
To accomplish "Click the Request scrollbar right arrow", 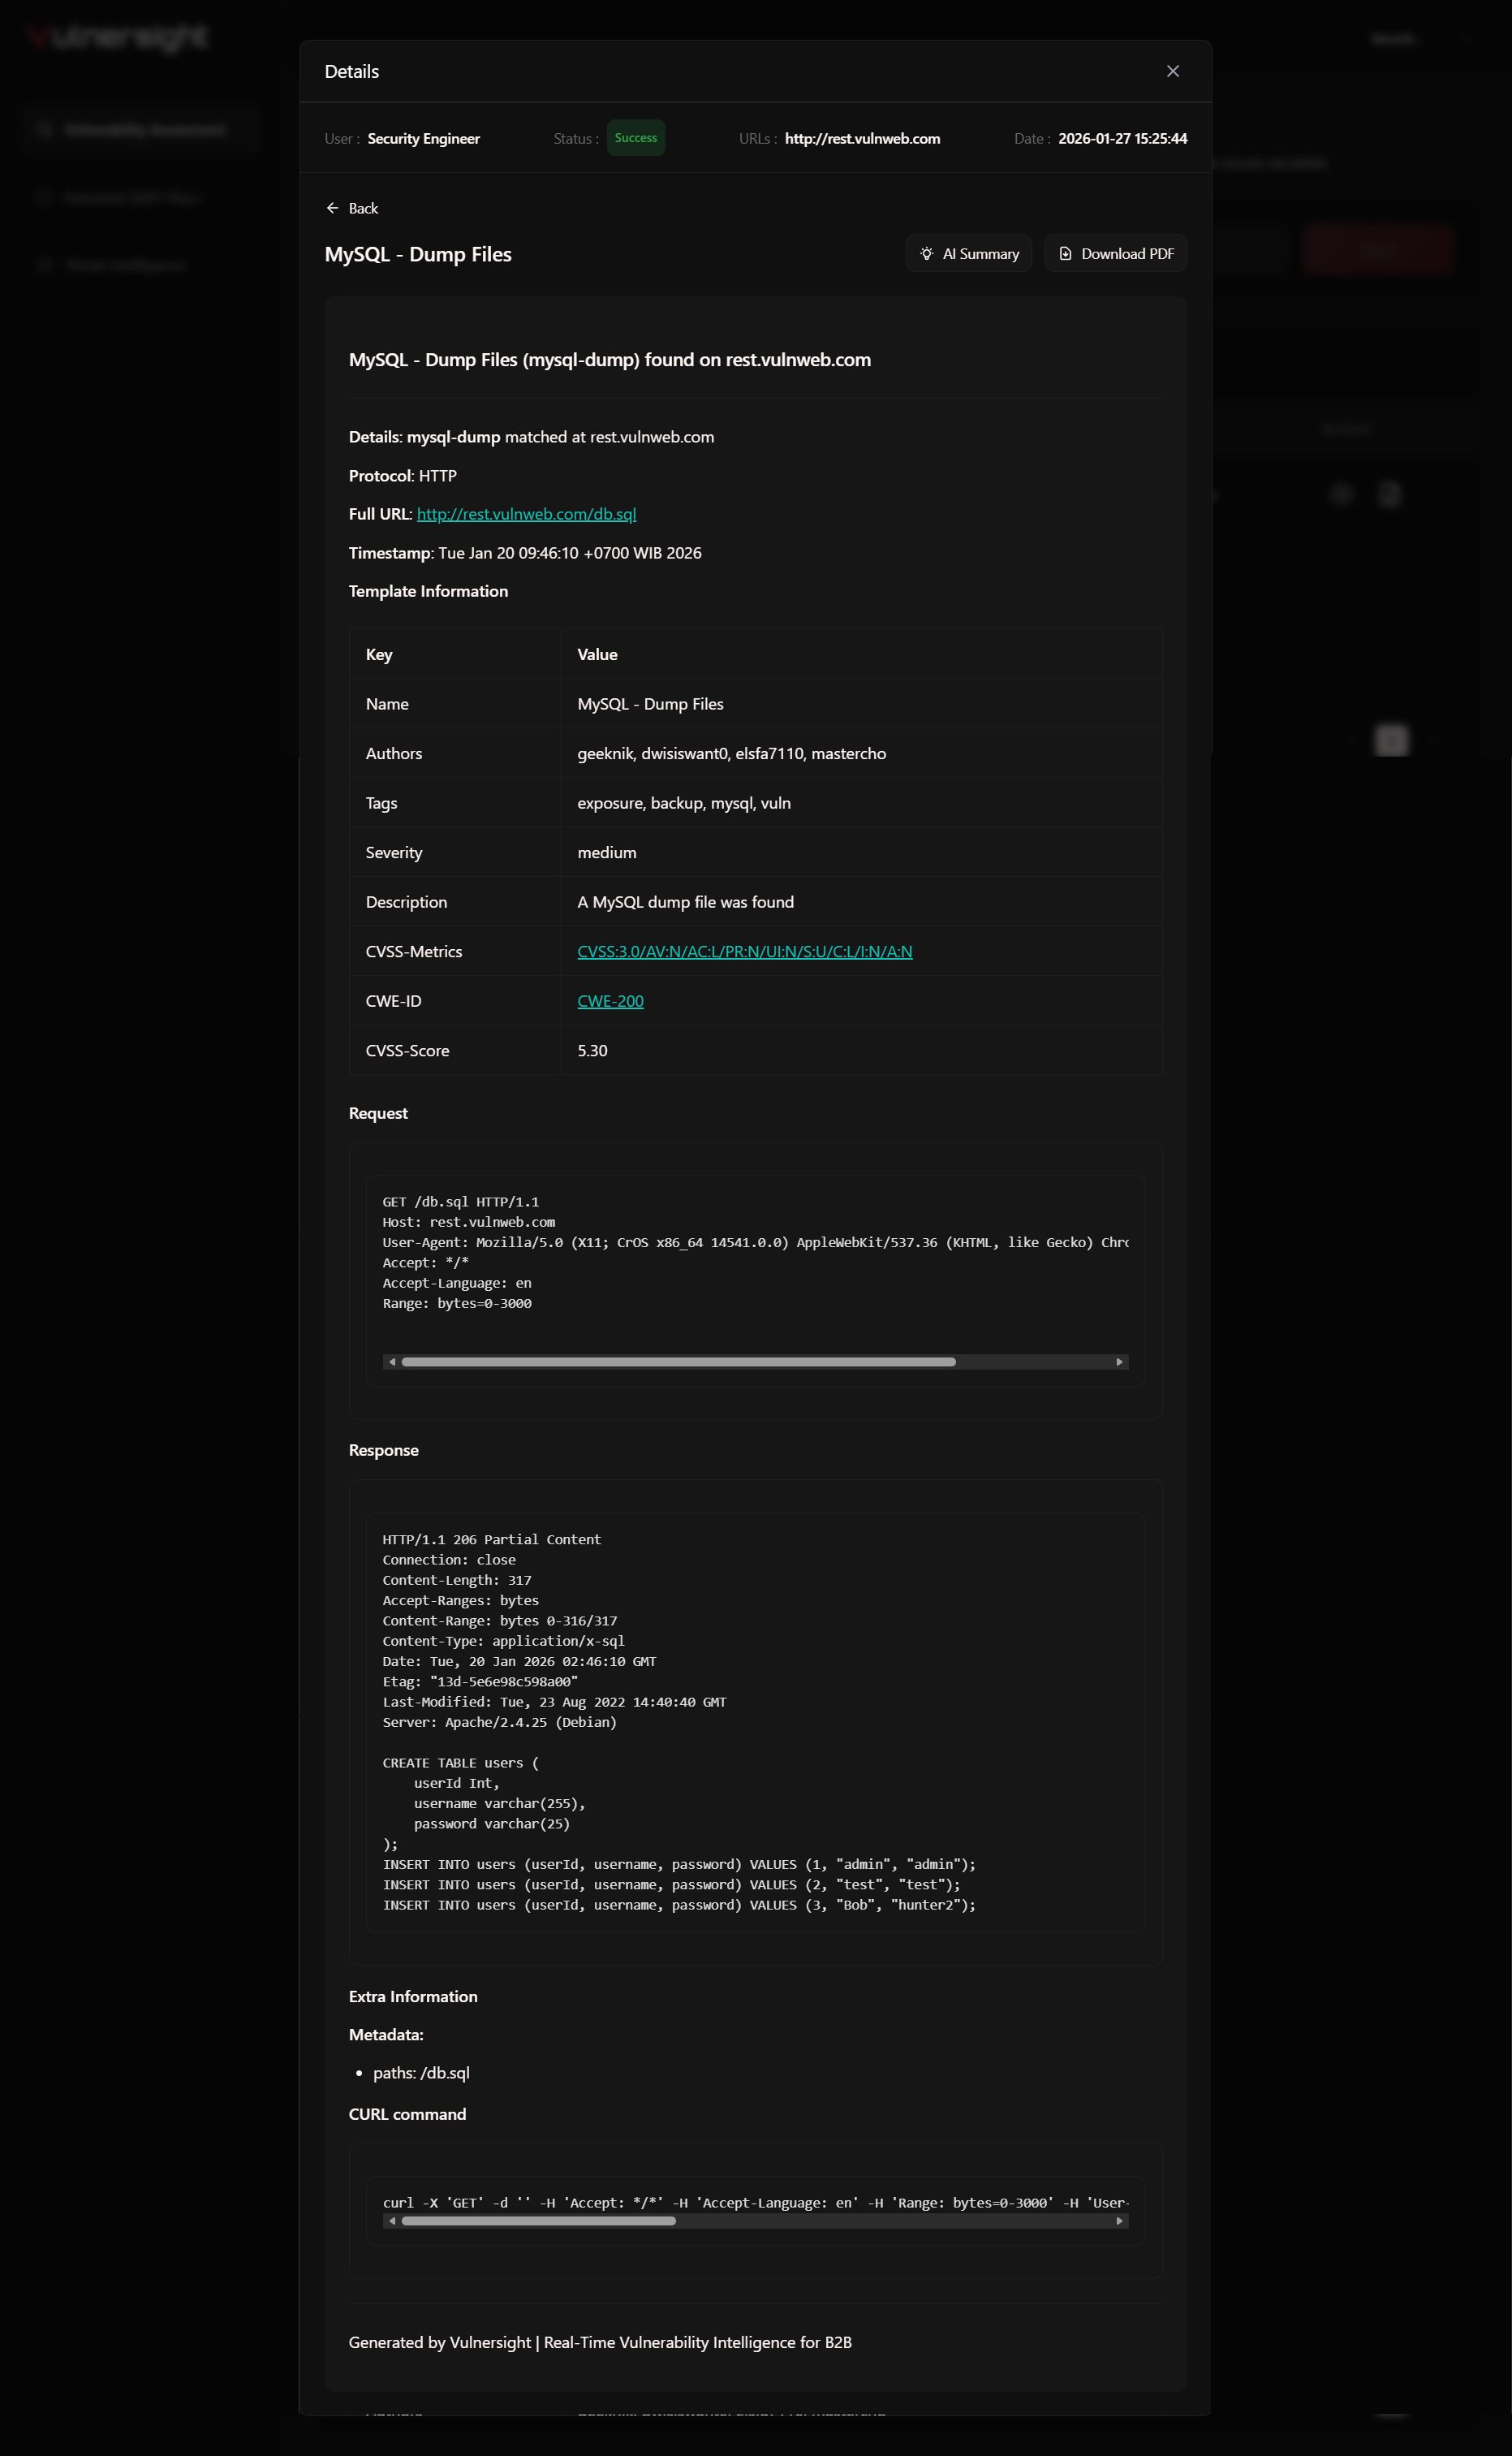I will point(1119,1362).
